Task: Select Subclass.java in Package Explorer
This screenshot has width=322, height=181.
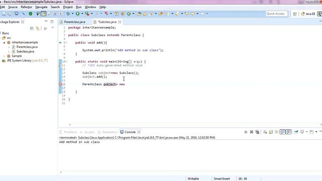Action: point(25,51)
